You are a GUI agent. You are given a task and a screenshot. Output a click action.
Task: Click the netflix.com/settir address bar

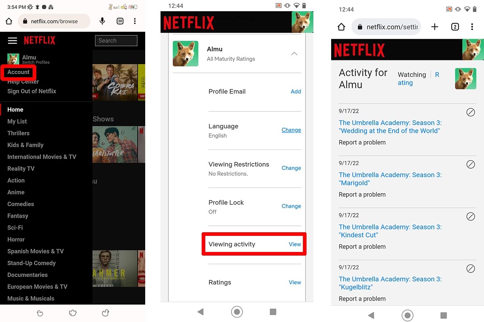tap(386, 27)
